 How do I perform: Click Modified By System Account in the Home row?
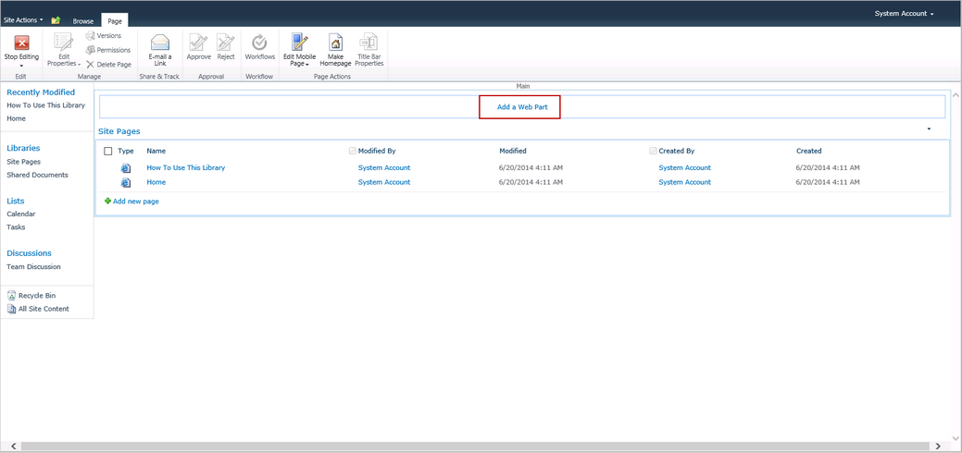(x=384, y=182)
